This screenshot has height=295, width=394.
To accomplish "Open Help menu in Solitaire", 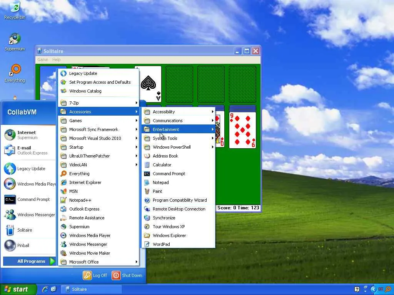I will coord(56,60).
